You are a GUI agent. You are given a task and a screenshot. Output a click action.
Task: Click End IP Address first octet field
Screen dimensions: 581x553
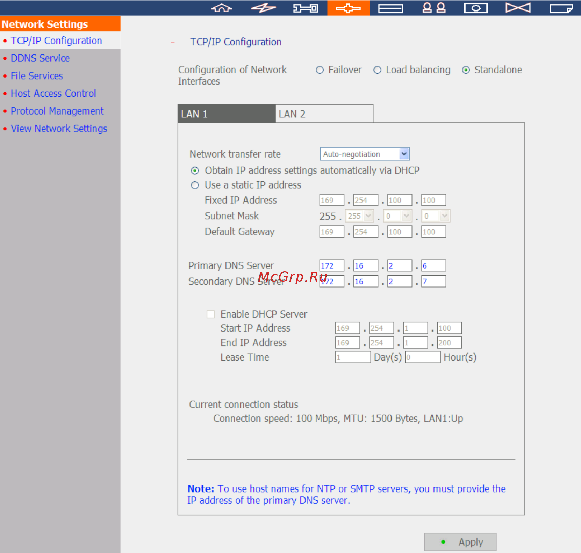click(347, 343)
